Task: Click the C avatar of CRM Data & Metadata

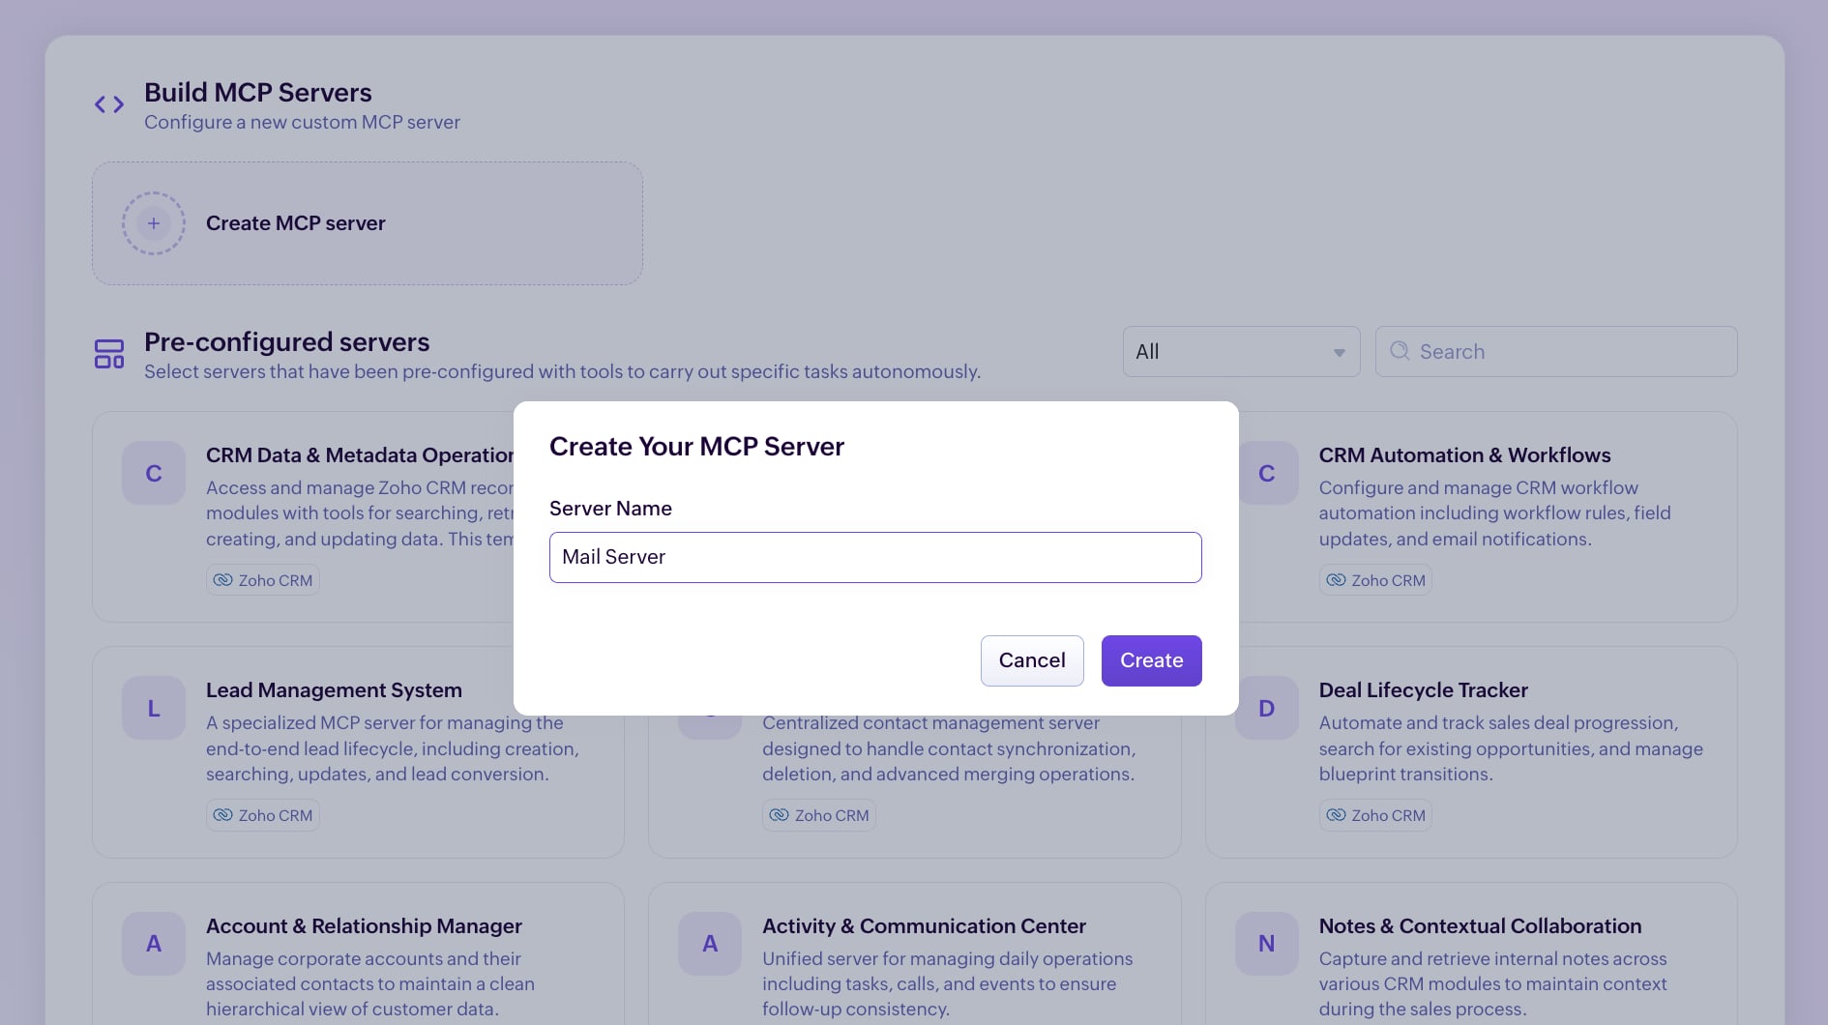Action: point(154,473)
